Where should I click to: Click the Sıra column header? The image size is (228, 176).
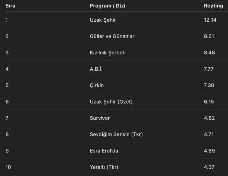10,6
